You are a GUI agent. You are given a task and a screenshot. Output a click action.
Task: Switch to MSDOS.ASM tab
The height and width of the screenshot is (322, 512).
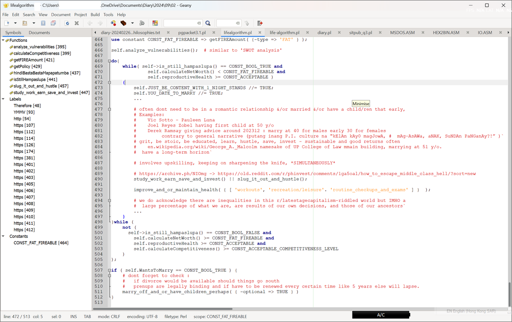402,32
